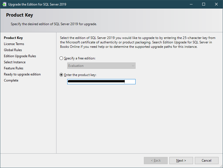
Task: Maximize the SQL Server upgrade window
Action: (204, 4)
